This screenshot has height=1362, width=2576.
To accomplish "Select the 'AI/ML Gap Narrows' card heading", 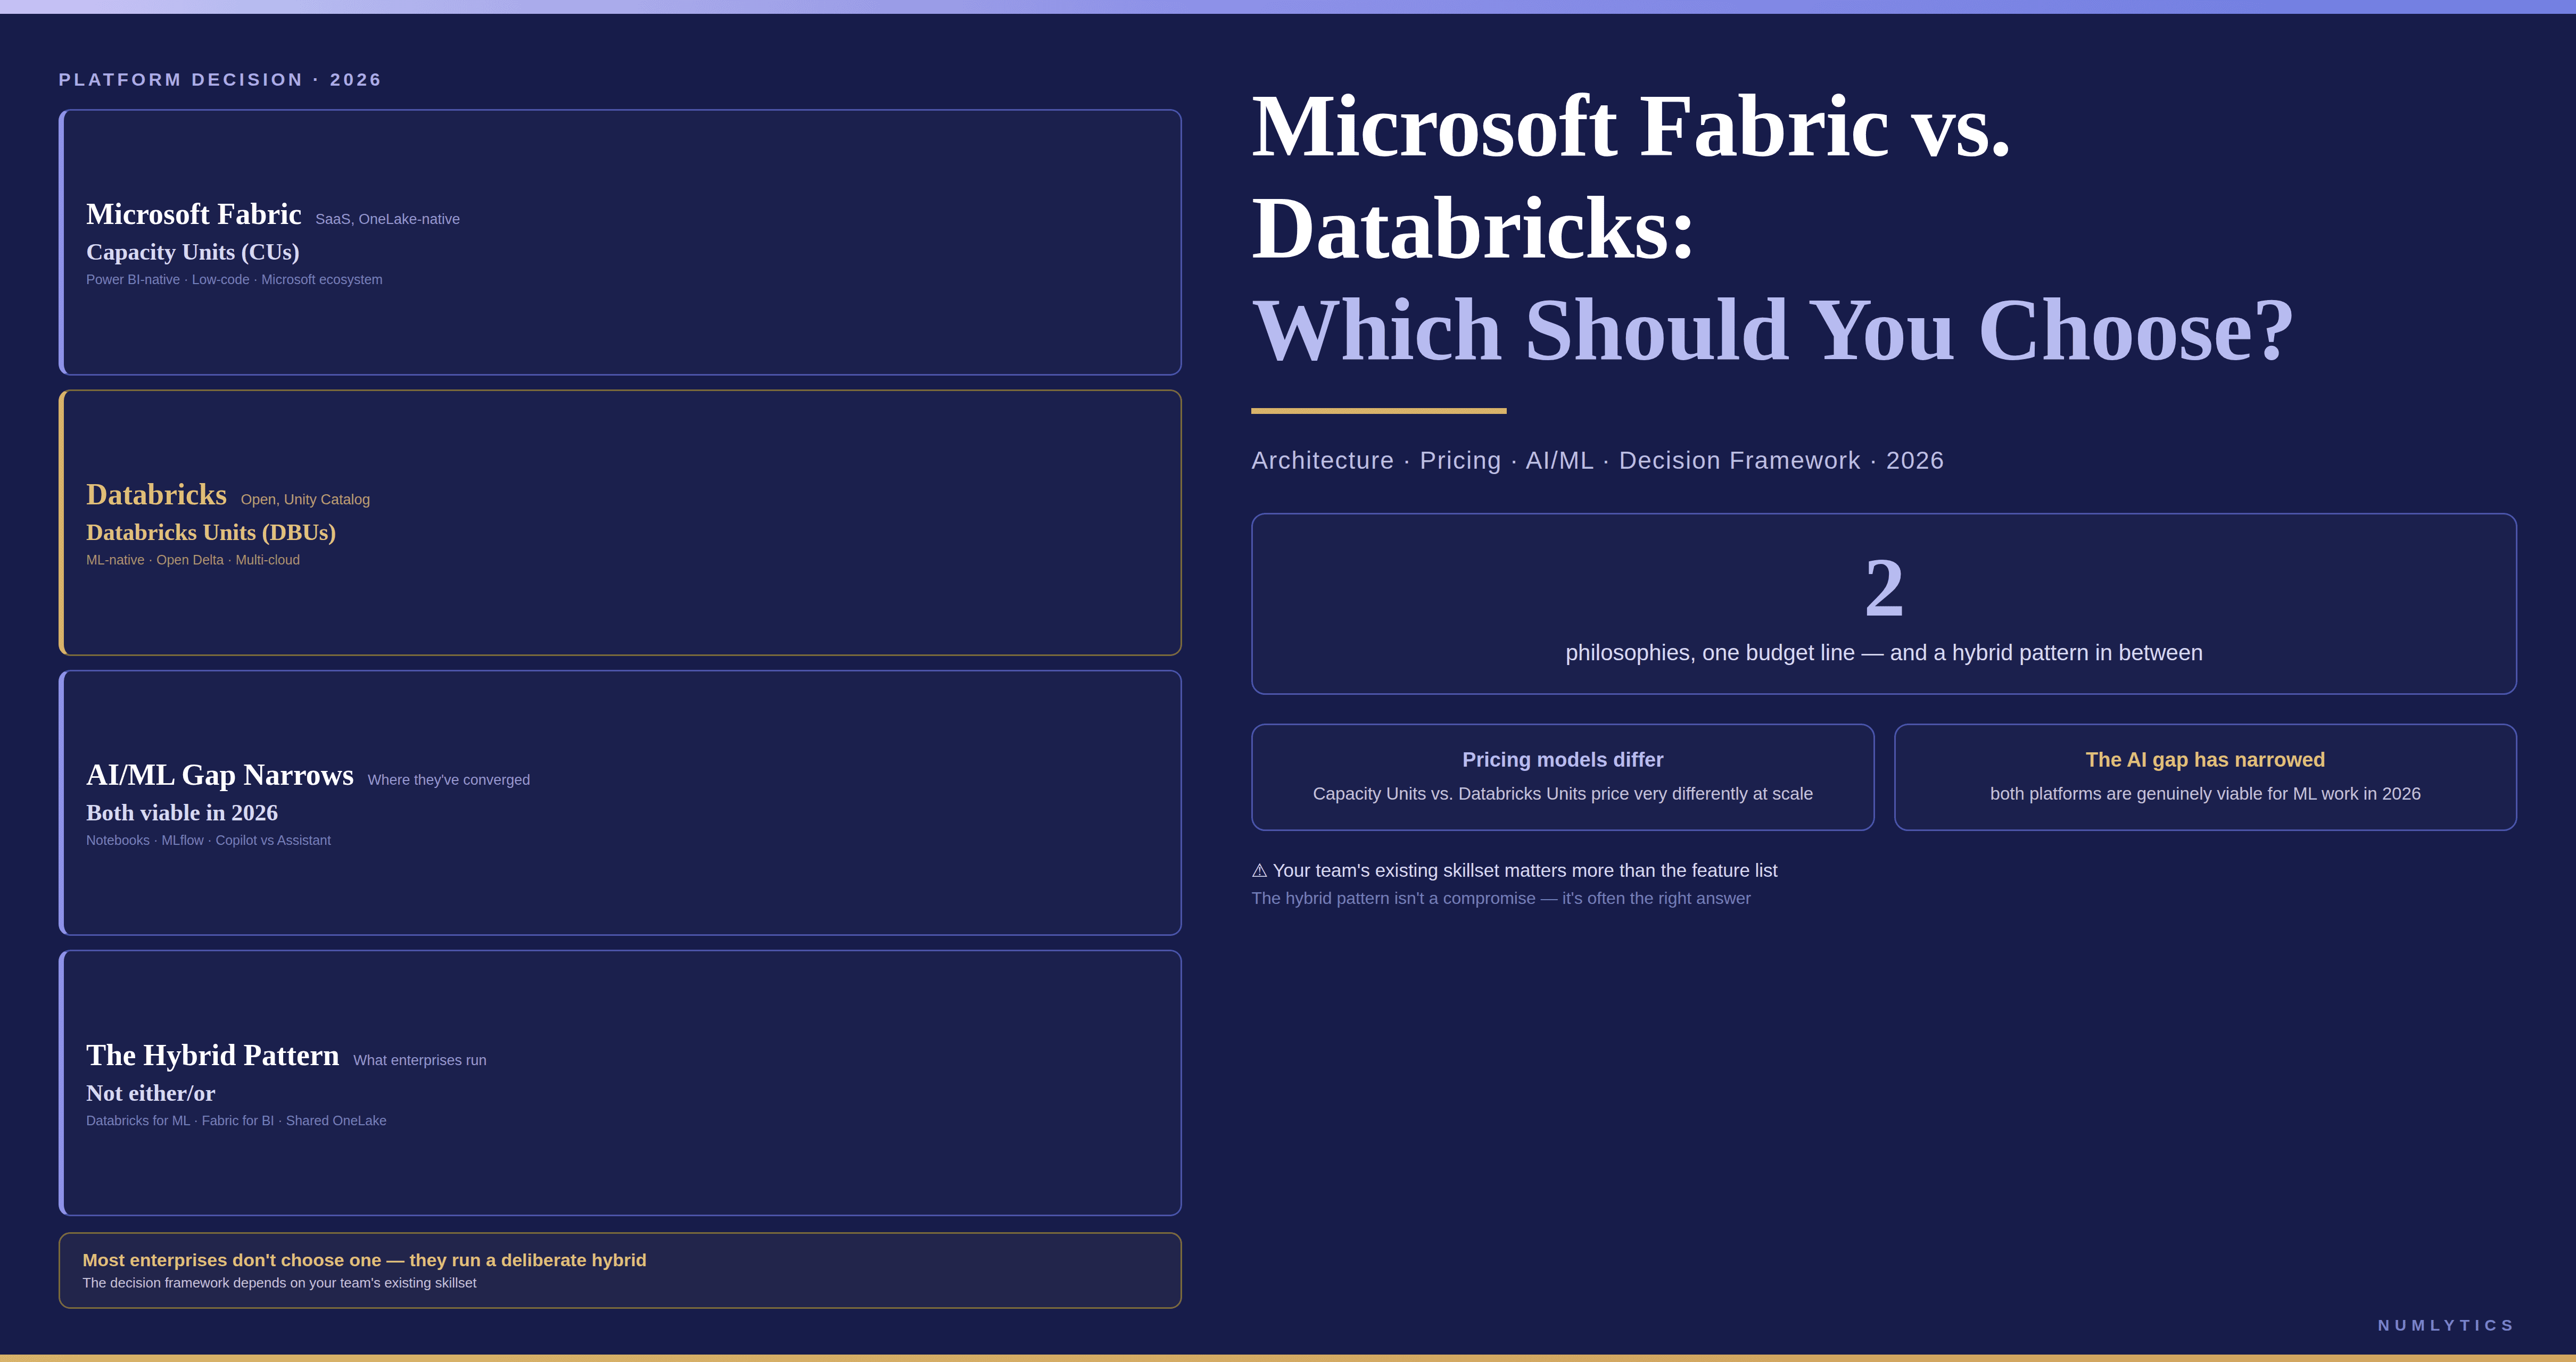I will pyautogui.click(x=220, y=775).
